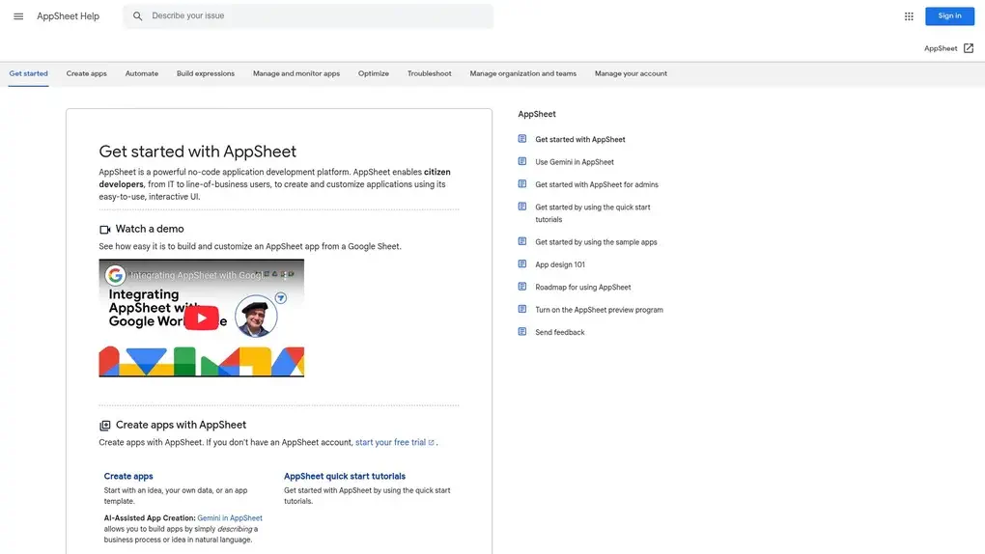The image size is (985, 554).
Task: Click the external link icon after free trial
Action: 431,443
